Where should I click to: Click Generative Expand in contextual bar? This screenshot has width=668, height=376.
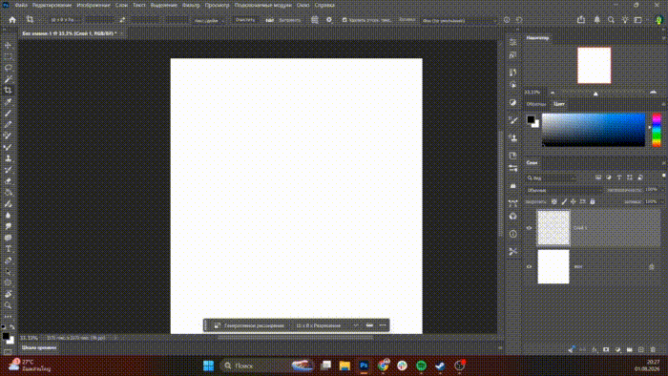click(249, 325)
